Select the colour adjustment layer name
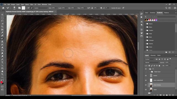Image resolution: width=177 pixels, height=99 pixels. [158, 80]
